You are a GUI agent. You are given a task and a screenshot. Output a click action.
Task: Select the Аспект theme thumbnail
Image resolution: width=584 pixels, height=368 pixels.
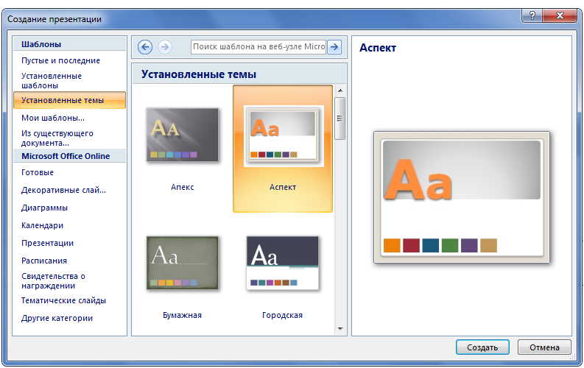tap(283, 135)
